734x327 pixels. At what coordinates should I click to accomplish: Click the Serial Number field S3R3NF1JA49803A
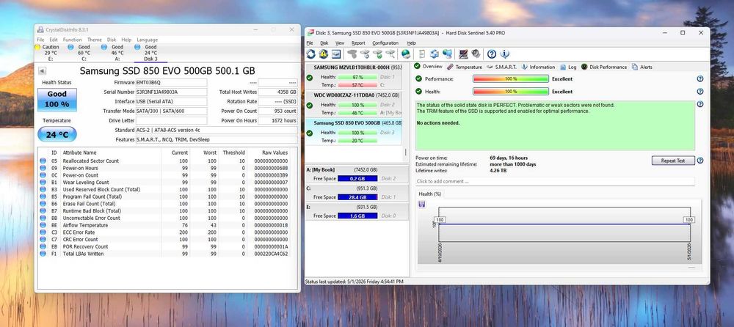[x=171, y=92]
